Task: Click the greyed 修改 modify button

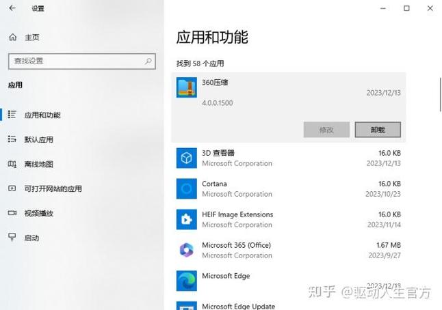Action: [326, 130]
